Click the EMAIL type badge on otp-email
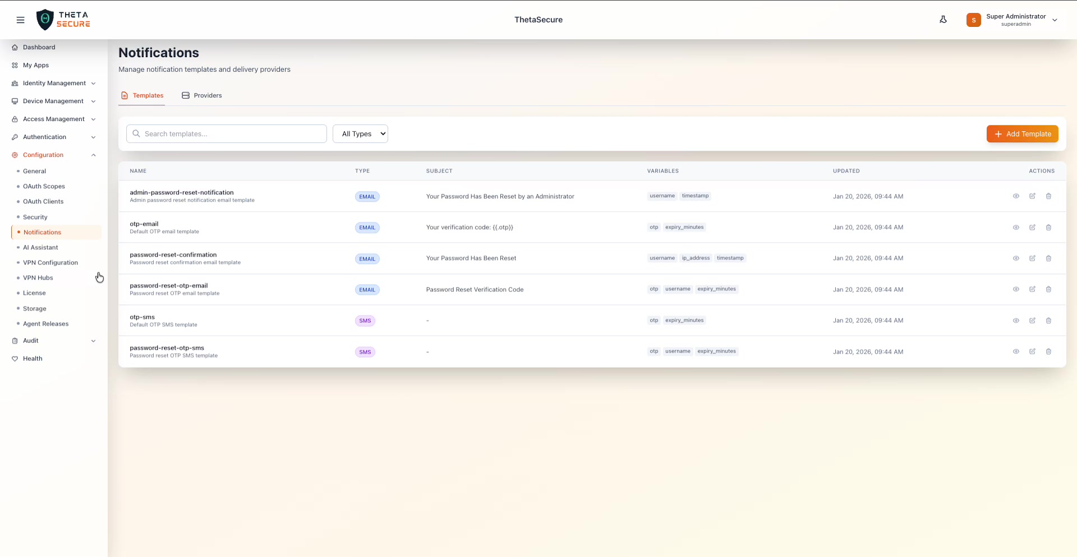 [x=367, y=228]
